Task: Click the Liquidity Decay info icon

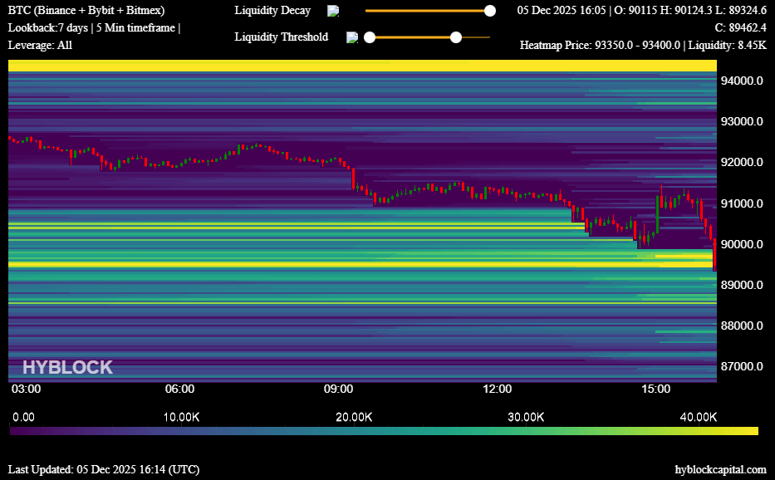Action: [333, 11]
